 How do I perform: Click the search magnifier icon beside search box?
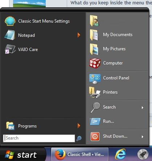click(x=79, y=138)
